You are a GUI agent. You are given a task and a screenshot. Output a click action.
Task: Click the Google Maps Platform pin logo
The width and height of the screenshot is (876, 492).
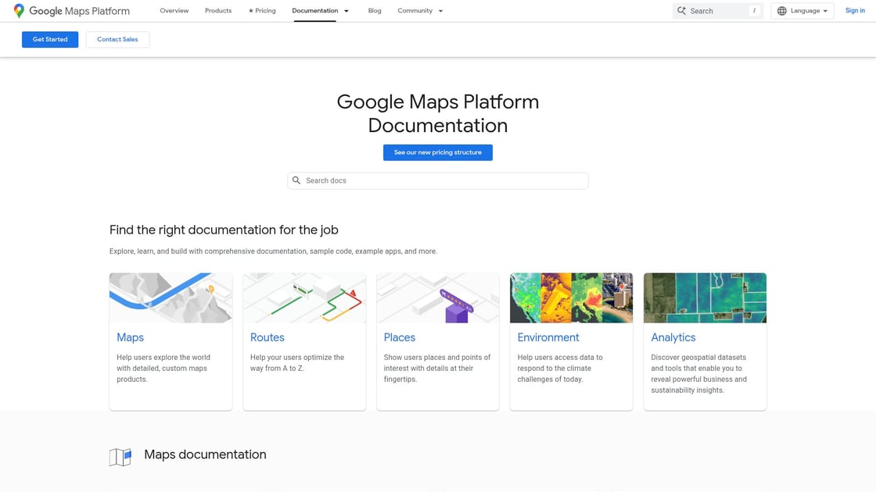point(19,11)
